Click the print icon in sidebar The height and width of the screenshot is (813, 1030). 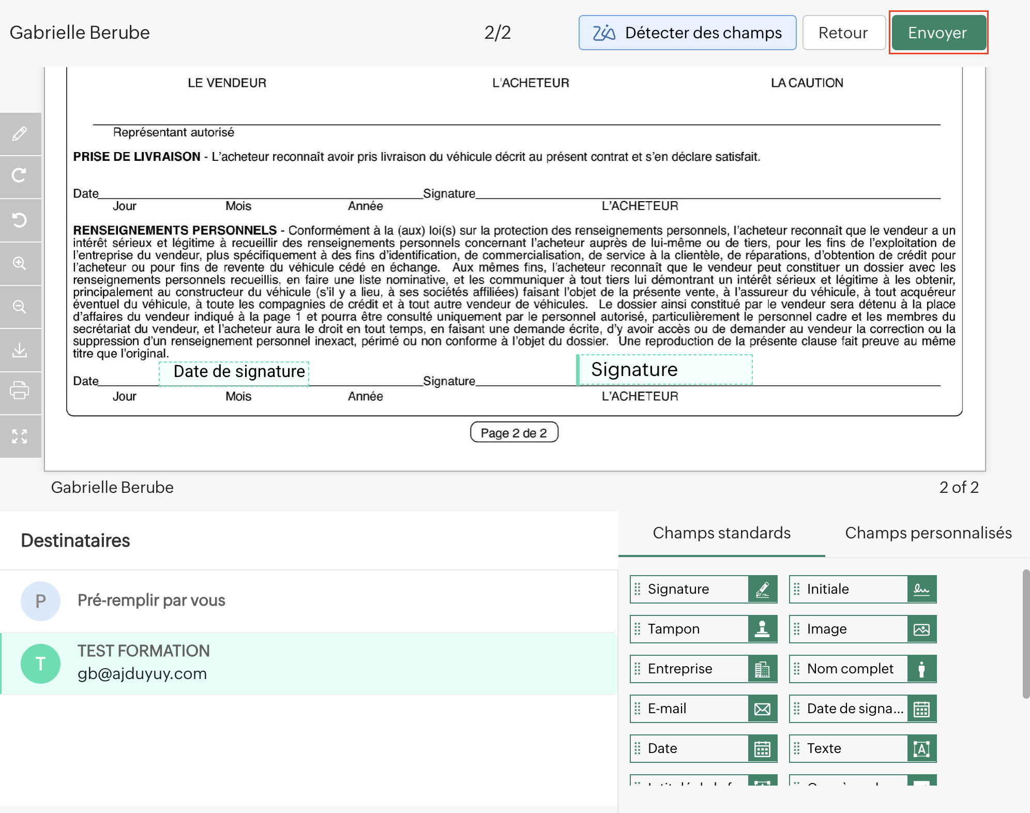pos(20,390)
